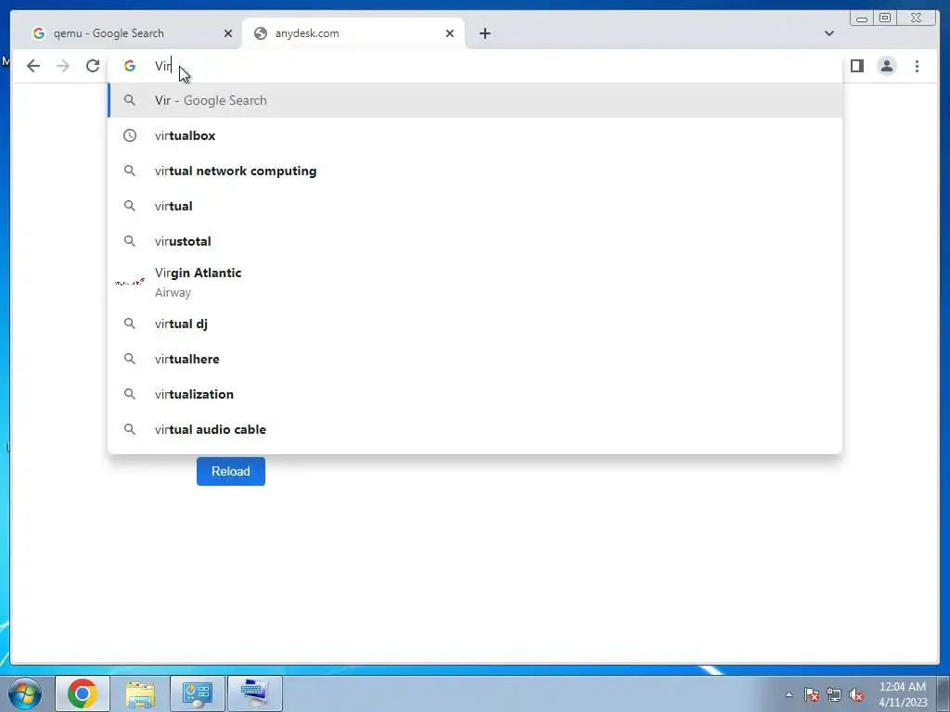Viewport: 950px width, 712px height.
Task: Restore down the Chrome window
Action: coord(885,19)
